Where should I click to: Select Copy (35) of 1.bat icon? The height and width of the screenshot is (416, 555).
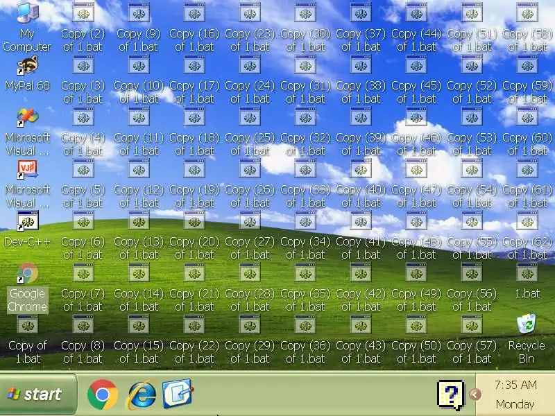coord(305,273)
